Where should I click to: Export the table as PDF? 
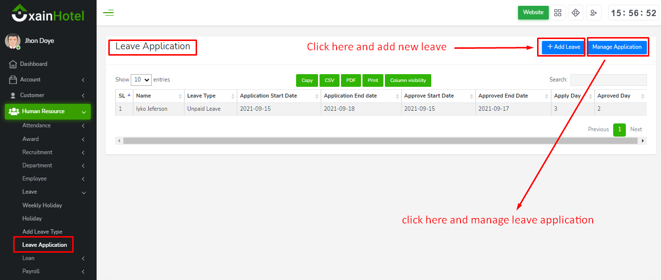click(x=351, y=80)
